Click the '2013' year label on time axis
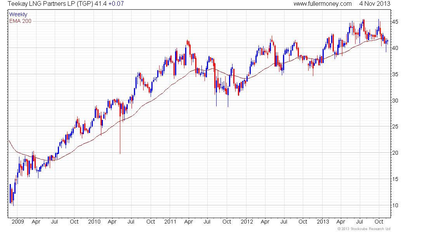The width and height of the screenshot is (427, 232). pyautogui.click(x=323, y=222)
